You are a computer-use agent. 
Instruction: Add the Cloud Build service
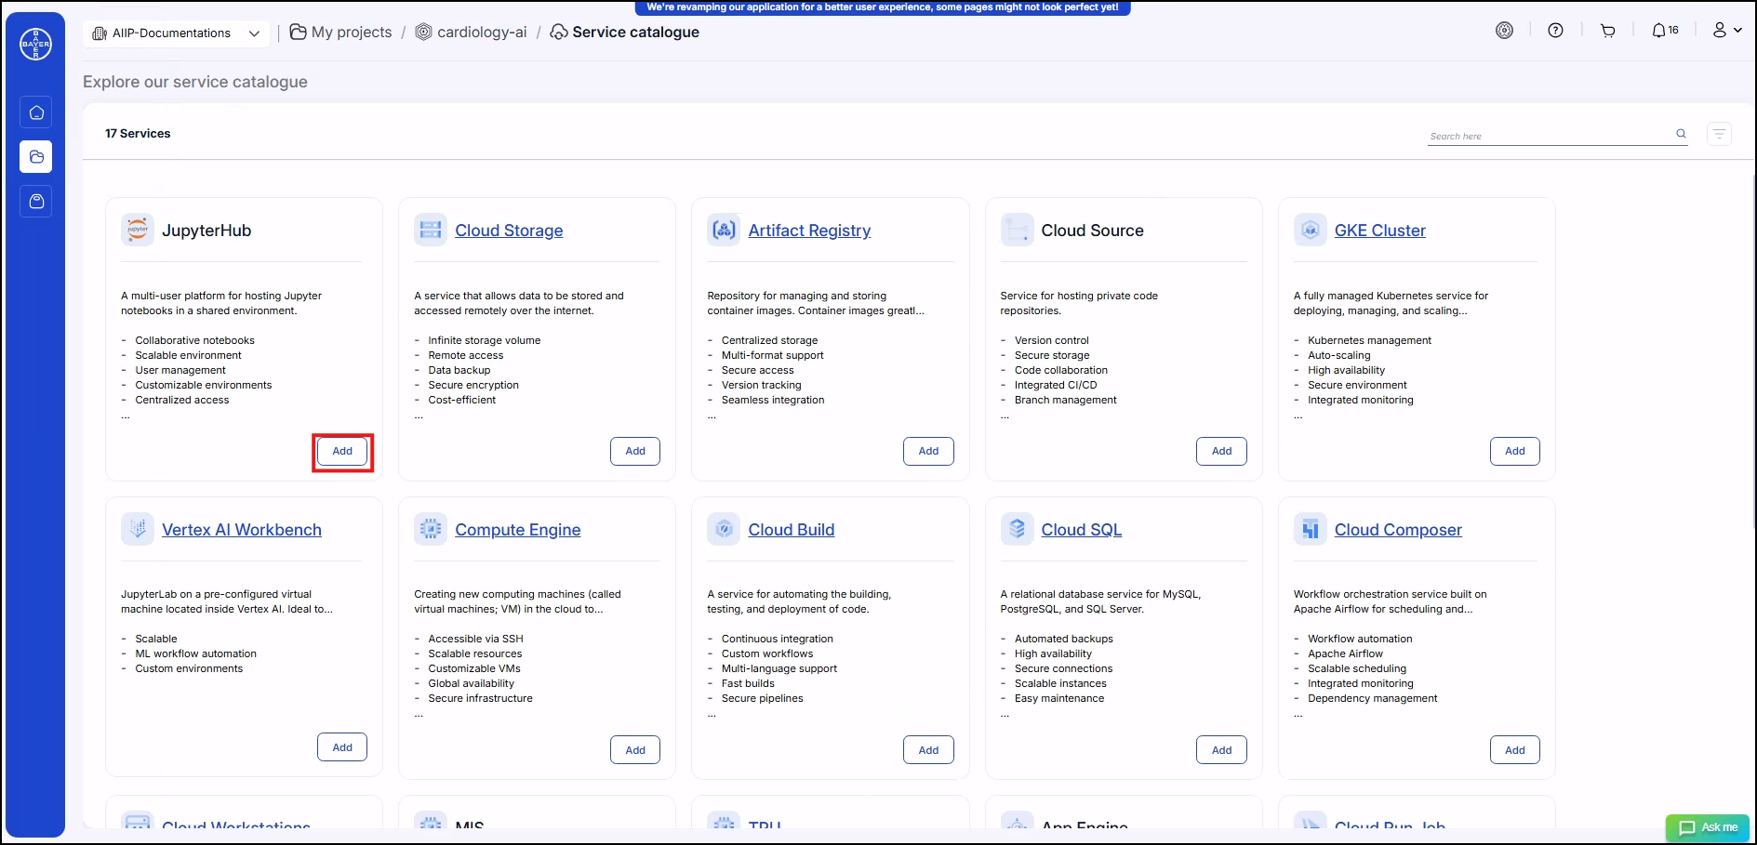point(928,750)
